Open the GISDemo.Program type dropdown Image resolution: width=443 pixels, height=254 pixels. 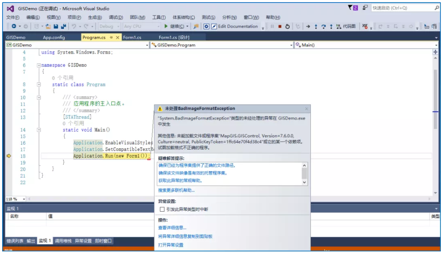(x=222, y=45)
